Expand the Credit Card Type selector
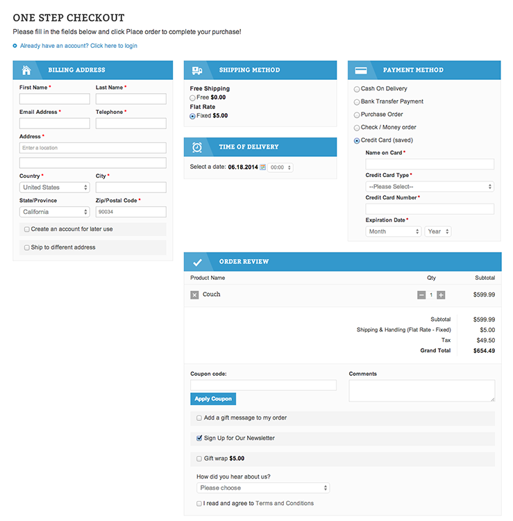Viewport: 513px width, 521px height. point(429,187)
